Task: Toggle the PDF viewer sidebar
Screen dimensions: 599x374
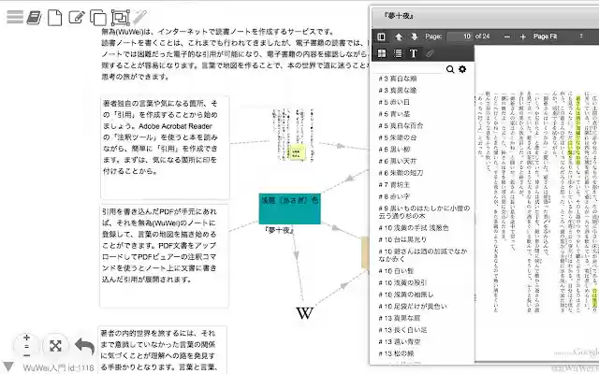Action: pyautogui.click(x=381, y=36)
